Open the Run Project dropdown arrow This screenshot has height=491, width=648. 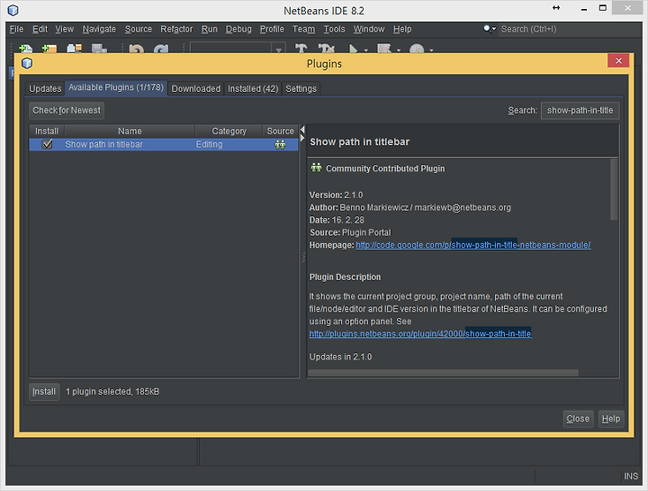365,50
